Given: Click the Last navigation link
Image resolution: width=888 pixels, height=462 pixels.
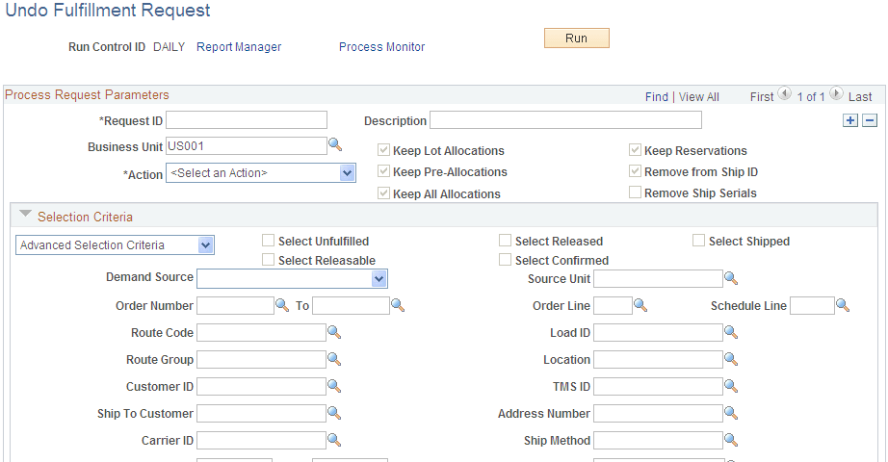Looking at the screenshot, I should (x=860, y=97).
